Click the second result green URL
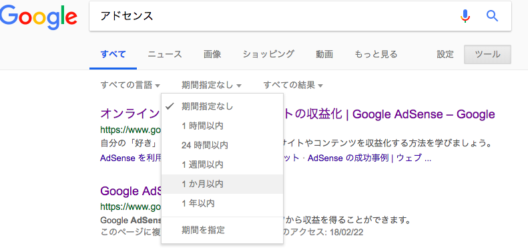The width and height of the screenshot is (528, 252). click(131, 207)
